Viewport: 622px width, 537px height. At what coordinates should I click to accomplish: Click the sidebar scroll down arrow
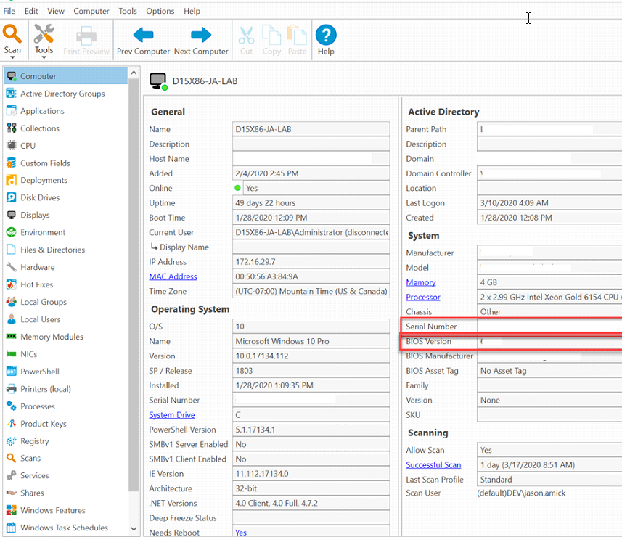point(134,529)
